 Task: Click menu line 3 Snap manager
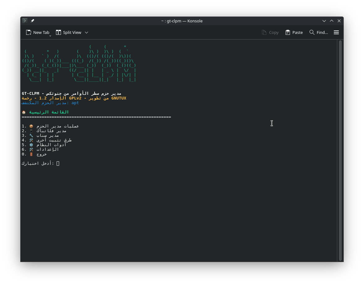pyautogui.click(x=40, y=136)
